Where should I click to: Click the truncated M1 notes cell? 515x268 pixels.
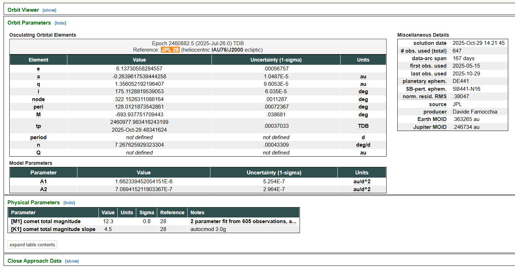click(x=243, y=221)
